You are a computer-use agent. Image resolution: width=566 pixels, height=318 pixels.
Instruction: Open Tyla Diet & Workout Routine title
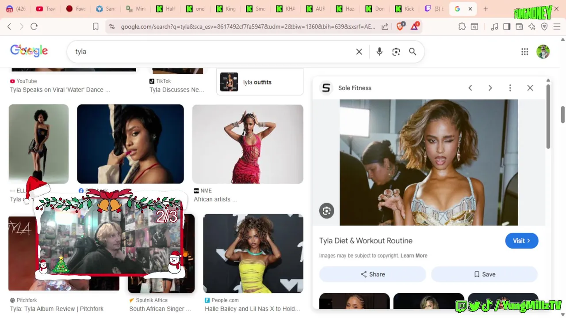[x=366, y=241]
